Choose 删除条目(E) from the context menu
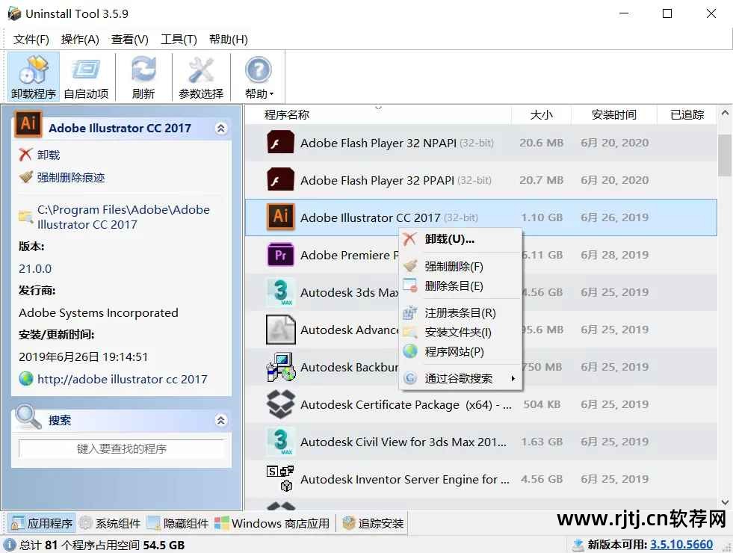 [x=460, y=286]
